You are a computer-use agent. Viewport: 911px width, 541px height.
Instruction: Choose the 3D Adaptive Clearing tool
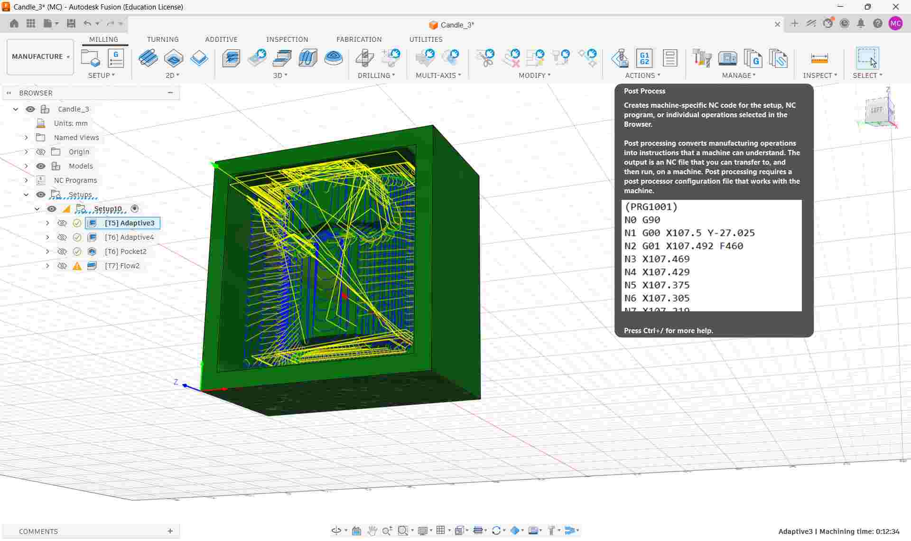(x=232, y=58)
